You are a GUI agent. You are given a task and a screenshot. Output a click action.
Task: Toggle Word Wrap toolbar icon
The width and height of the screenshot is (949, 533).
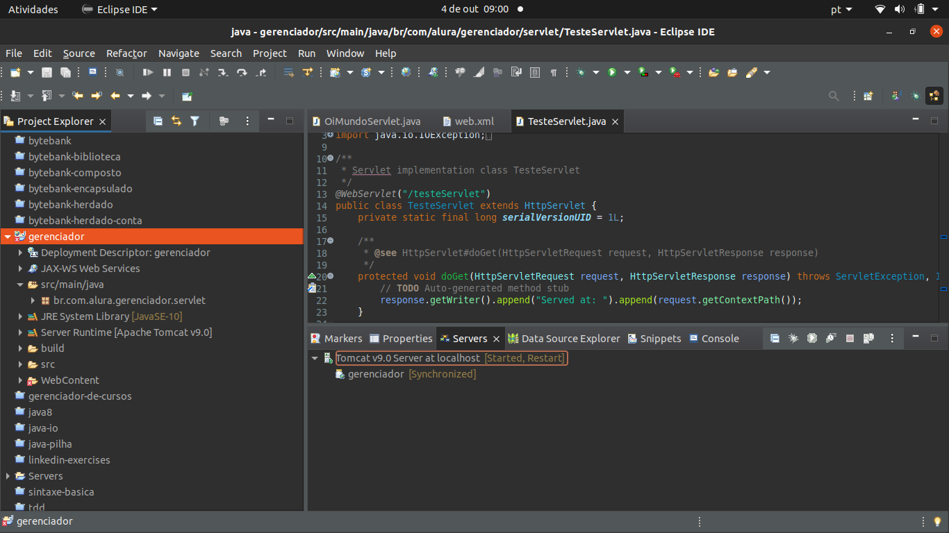[516, 72]
